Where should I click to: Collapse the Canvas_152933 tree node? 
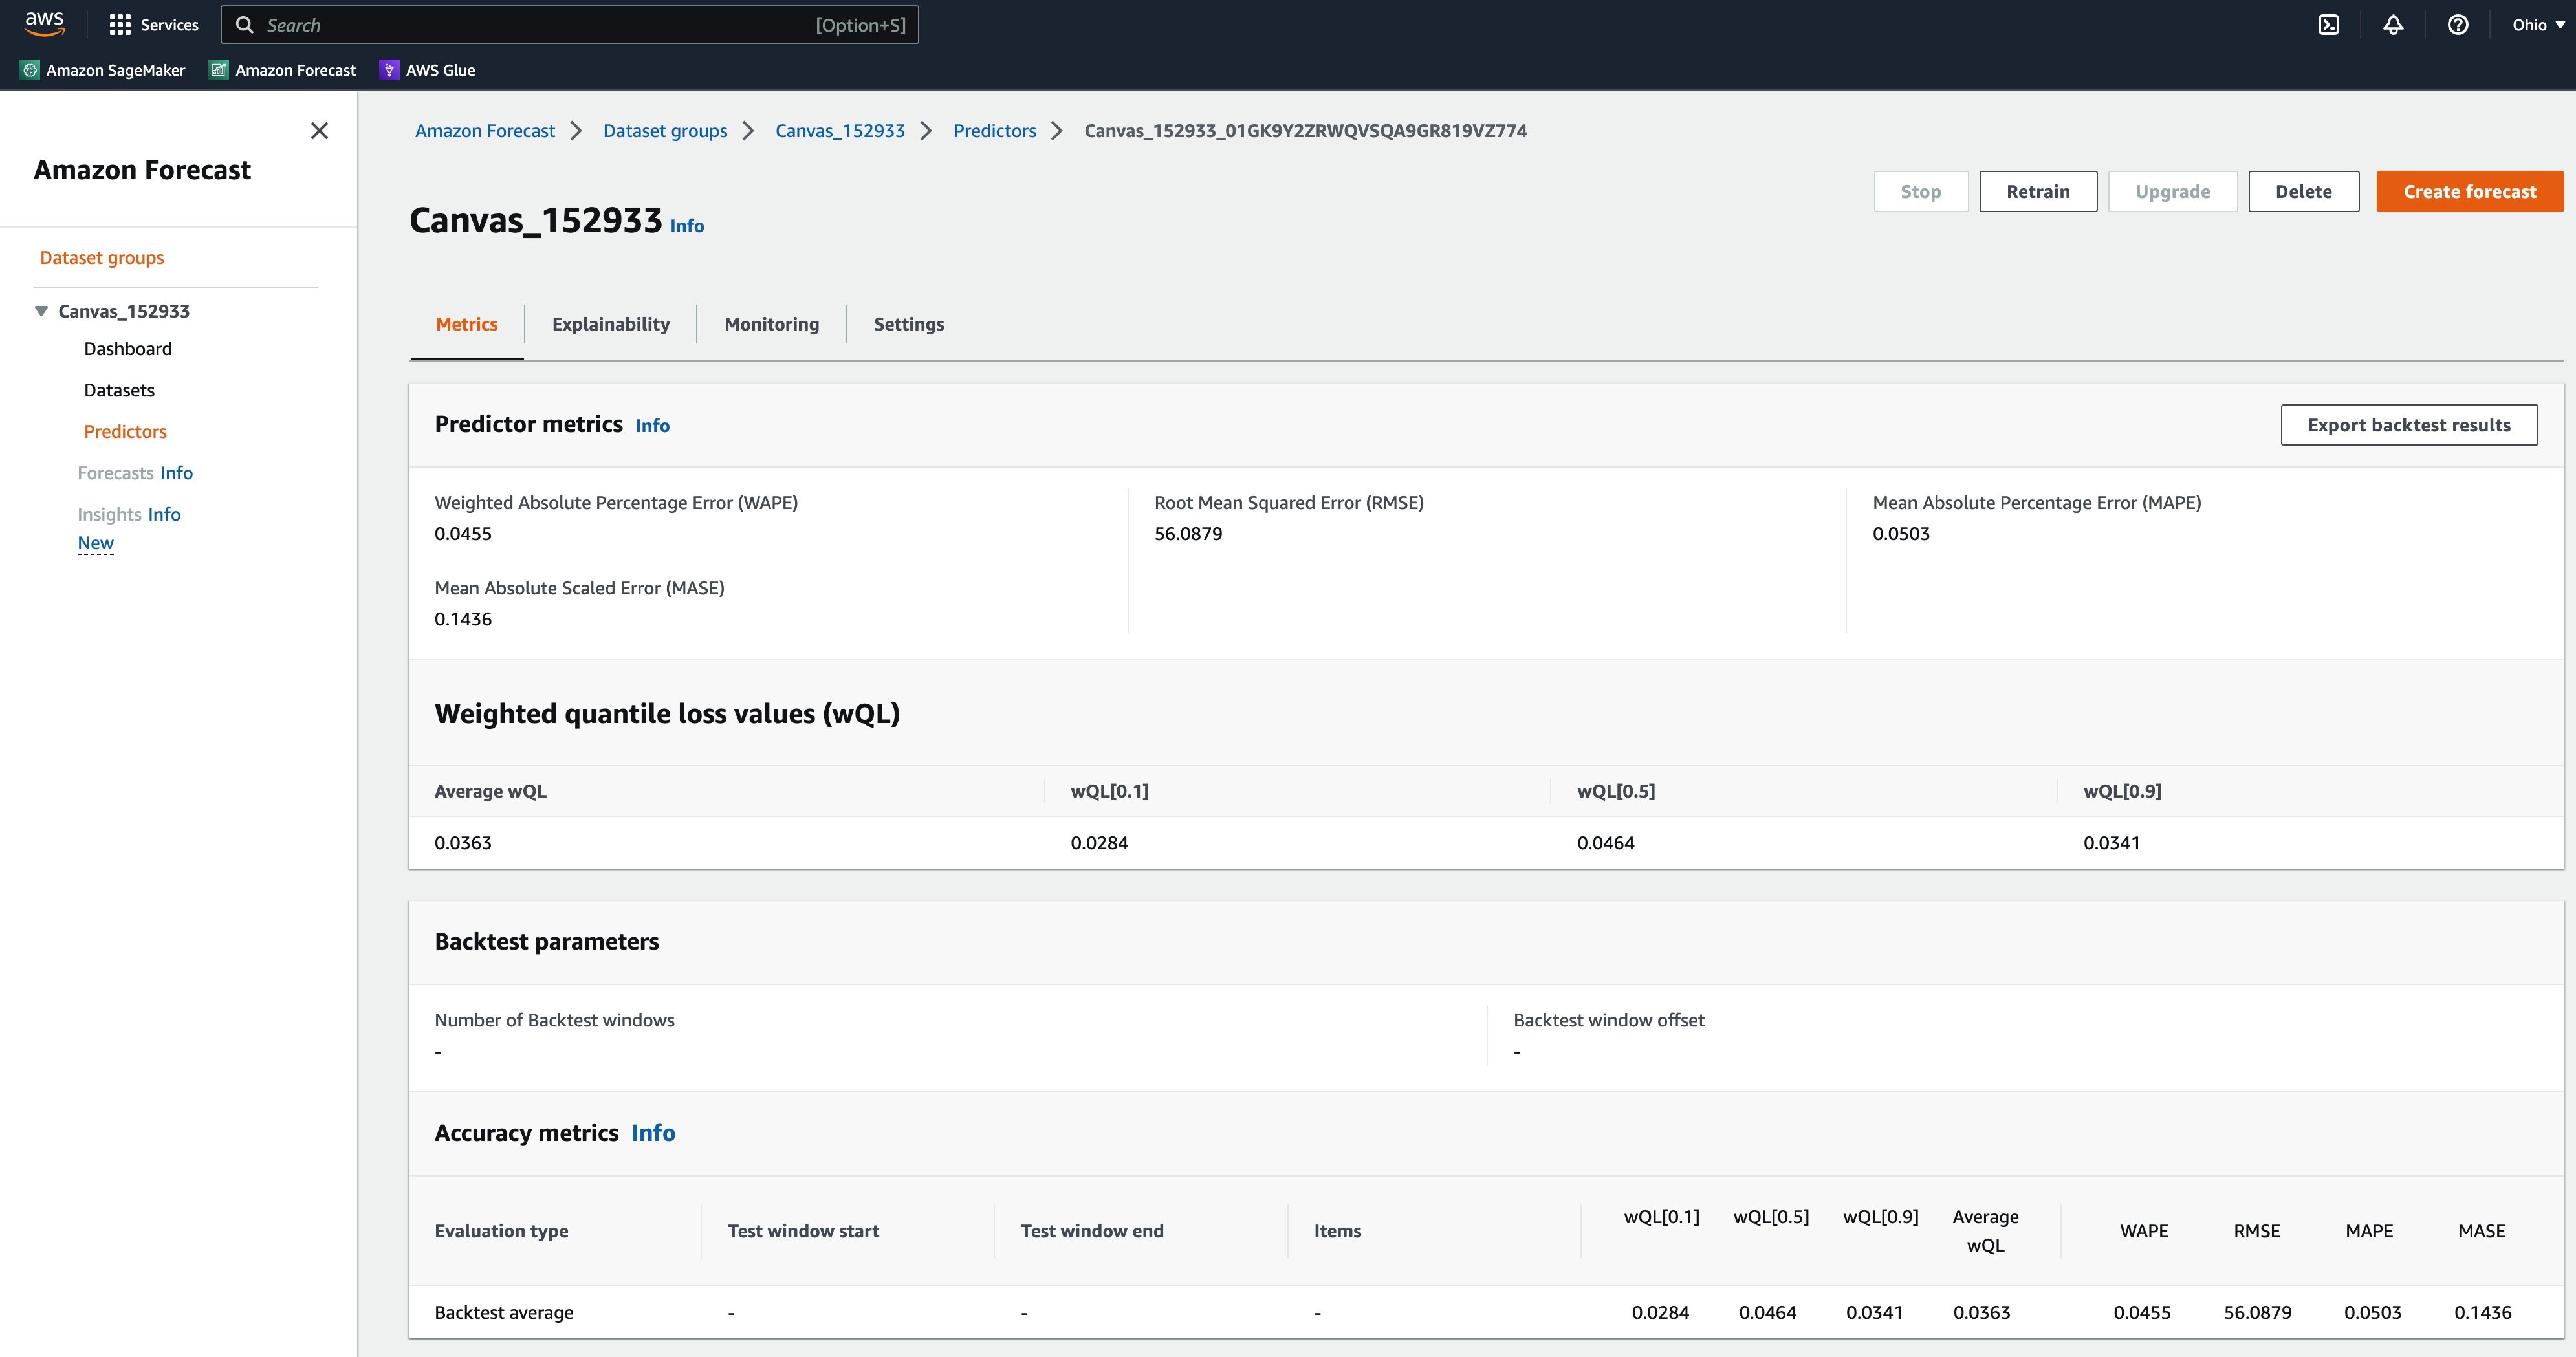click(x=41, y=311)
